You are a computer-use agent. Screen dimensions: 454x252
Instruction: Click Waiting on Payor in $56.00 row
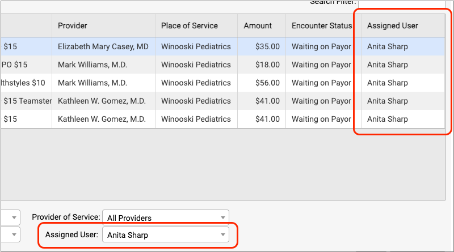coord(321,83)
